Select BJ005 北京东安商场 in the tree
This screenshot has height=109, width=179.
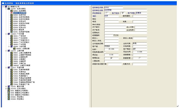pos(21,19)
